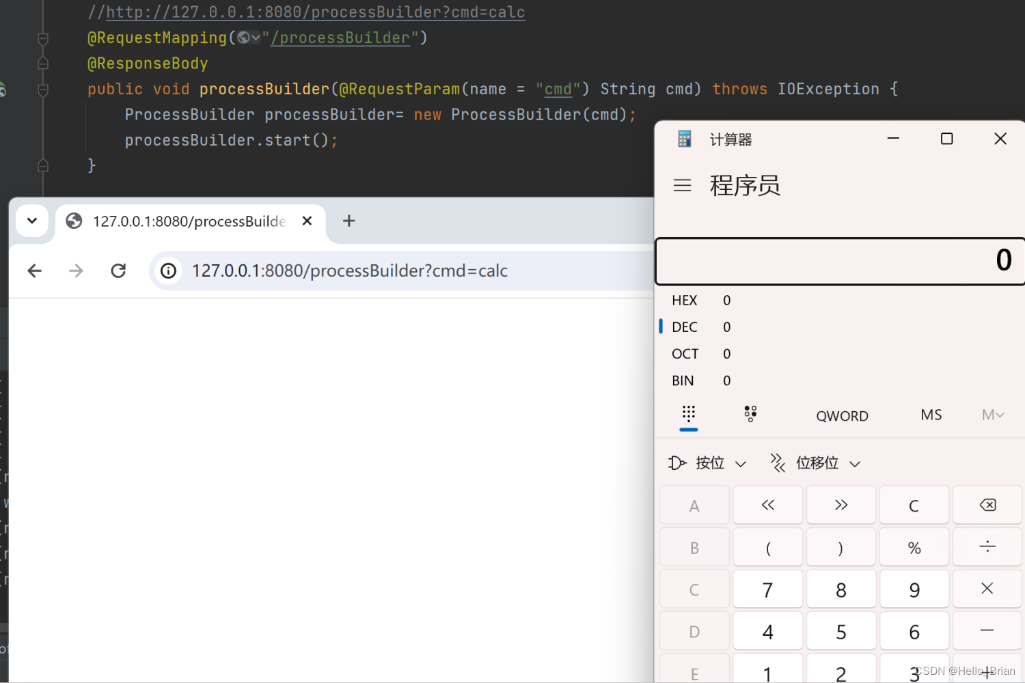The height and width of the screenshot is (683, 1025).
Task: Open the browser tab search dropdown
Action: [x=31, y=221]
